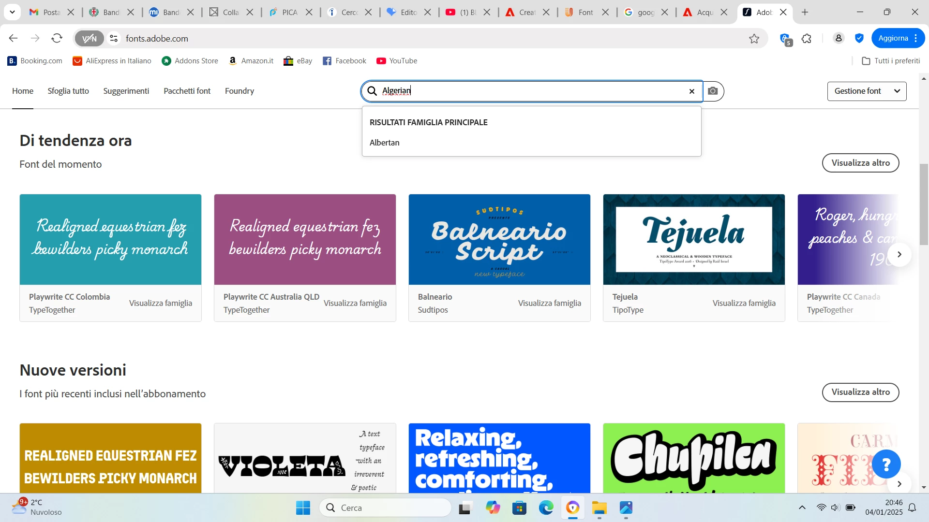Viewport: 929px width, 522px height.
Task: Toggle the VPN button in address bar
Action: 90,38
